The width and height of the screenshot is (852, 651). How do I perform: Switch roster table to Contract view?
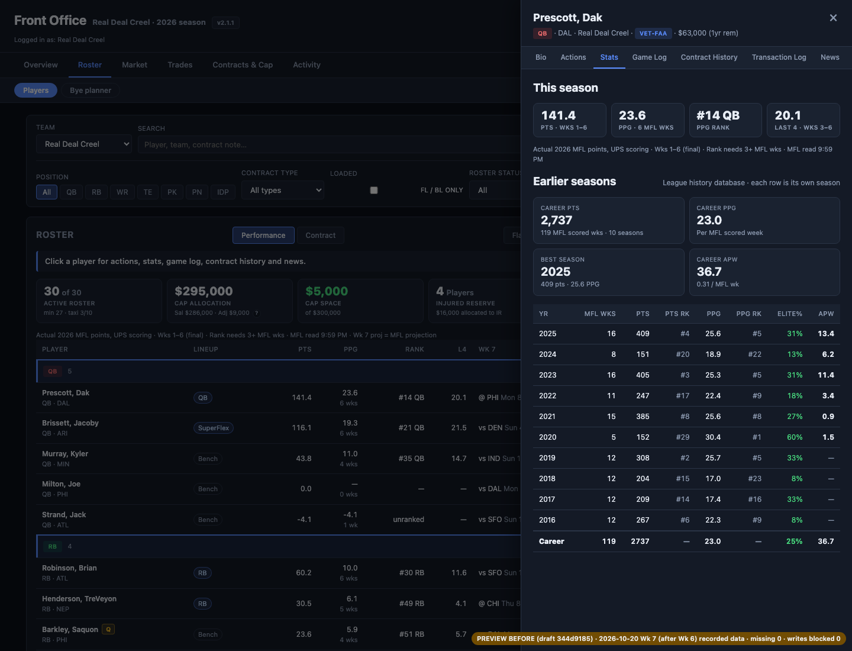click(x=321, y=236)
